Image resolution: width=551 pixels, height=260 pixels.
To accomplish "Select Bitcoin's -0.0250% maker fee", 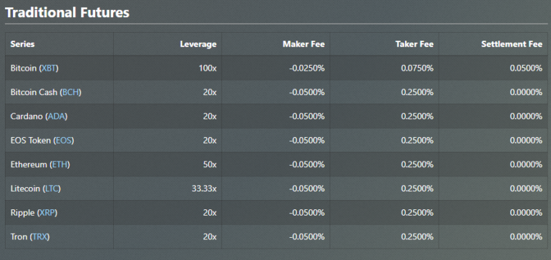I will (x=307, y=68).
